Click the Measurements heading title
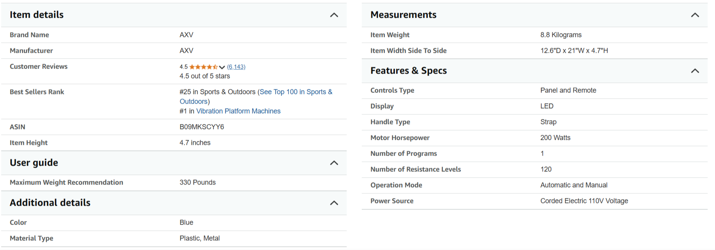 tap(403, 15)
